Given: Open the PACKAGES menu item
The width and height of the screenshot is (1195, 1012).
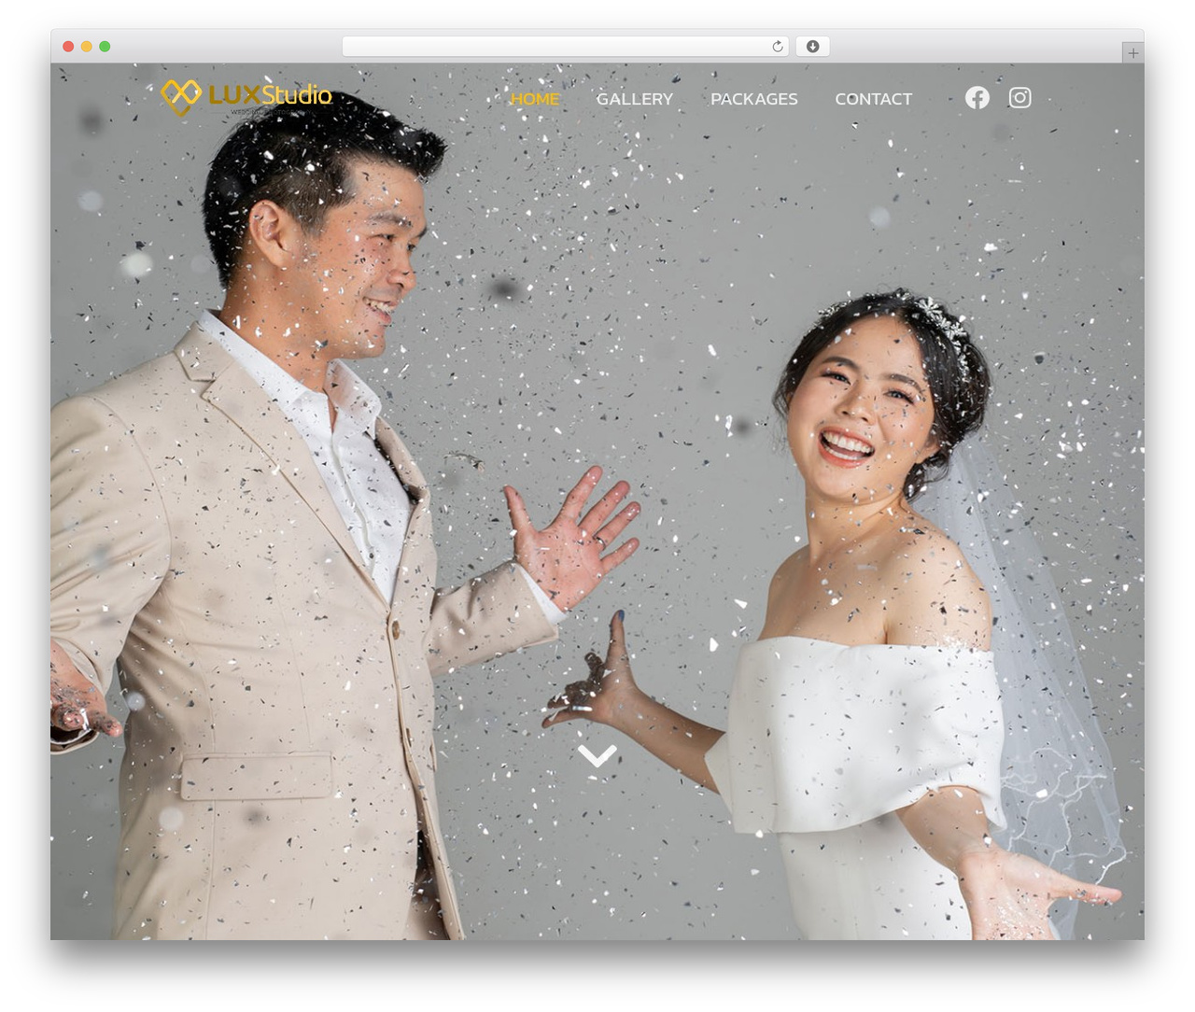Looking at the screenshot, I should tap(754, 99).
